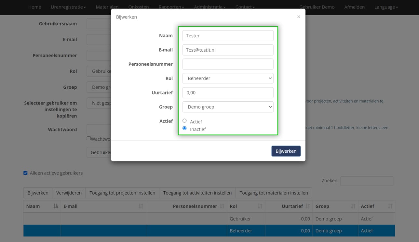419x242 pixels.
Task: Uncheck Alleen actieve gebruikers checkbox
Action: [25, 173]
